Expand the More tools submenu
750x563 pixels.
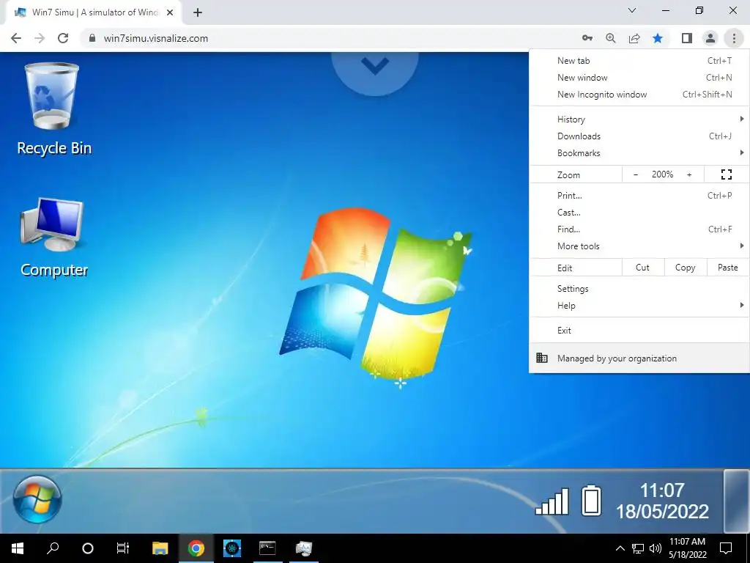[x=639, y=246]
